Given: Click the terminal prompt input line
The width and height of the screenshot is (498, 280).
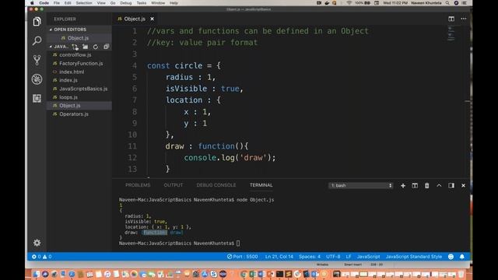Looking at the screenshot, I should [x=180, y=243].
